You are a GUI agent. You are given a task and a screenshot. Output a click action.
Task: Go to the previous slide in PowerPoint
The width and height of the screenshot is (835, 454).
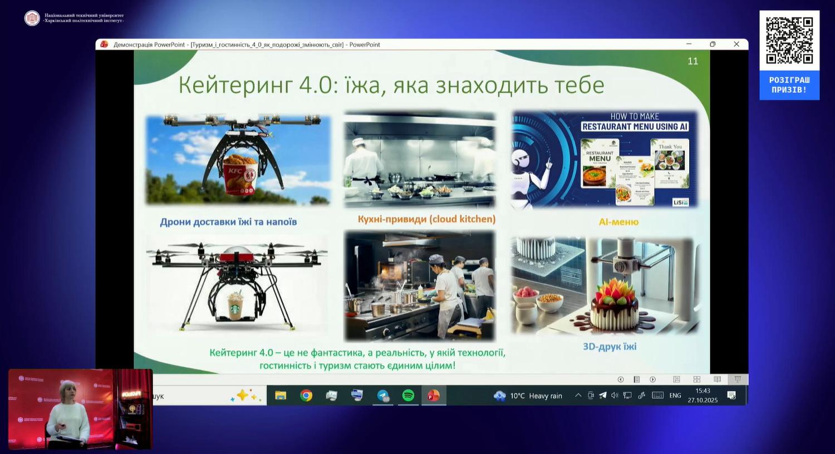tap(621, 379)
